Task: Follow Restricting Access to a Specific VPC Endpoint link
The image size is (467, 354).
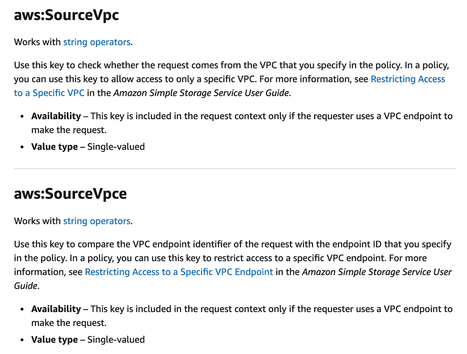Action: (x=179, y=273)
